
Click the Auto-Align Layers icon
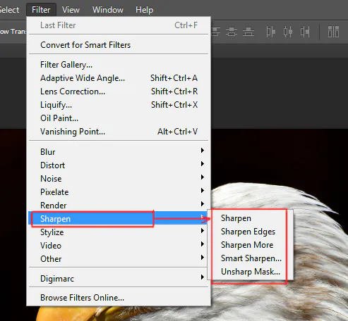tap(333, 32)
